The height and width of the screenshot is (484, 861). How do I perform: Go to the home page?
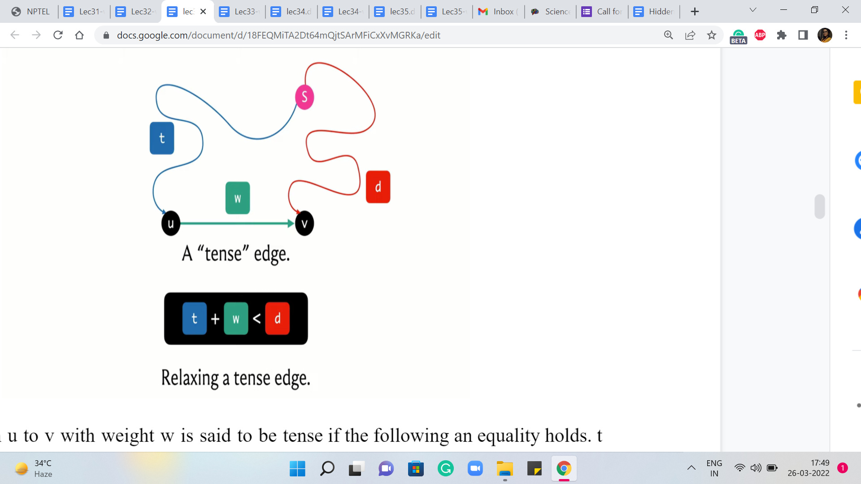pyautogui.click(x=79, y=35)
